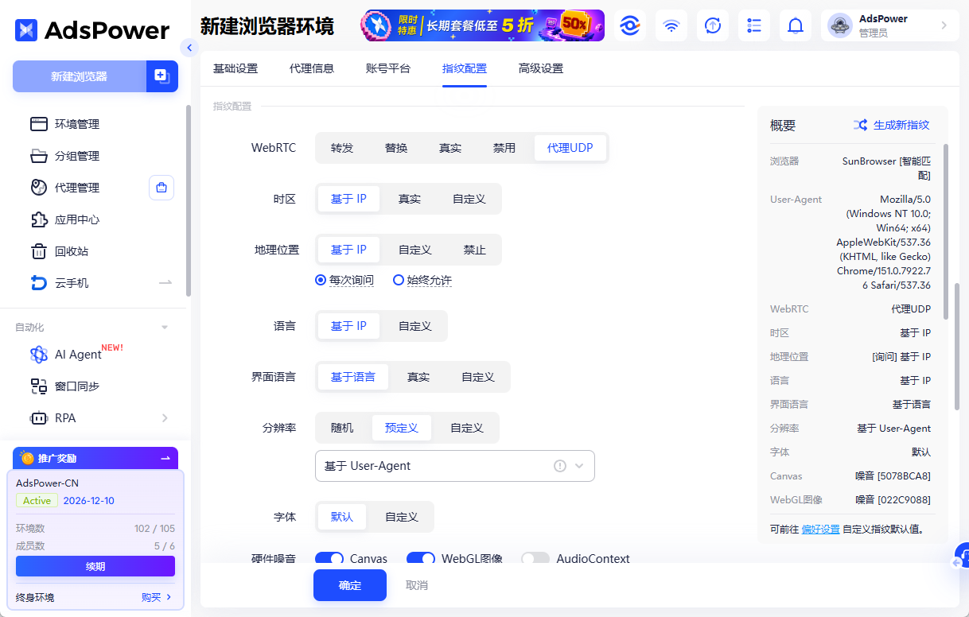969x617 pixels.
Task: Click the 取消 cancel button
Action: 417,585
